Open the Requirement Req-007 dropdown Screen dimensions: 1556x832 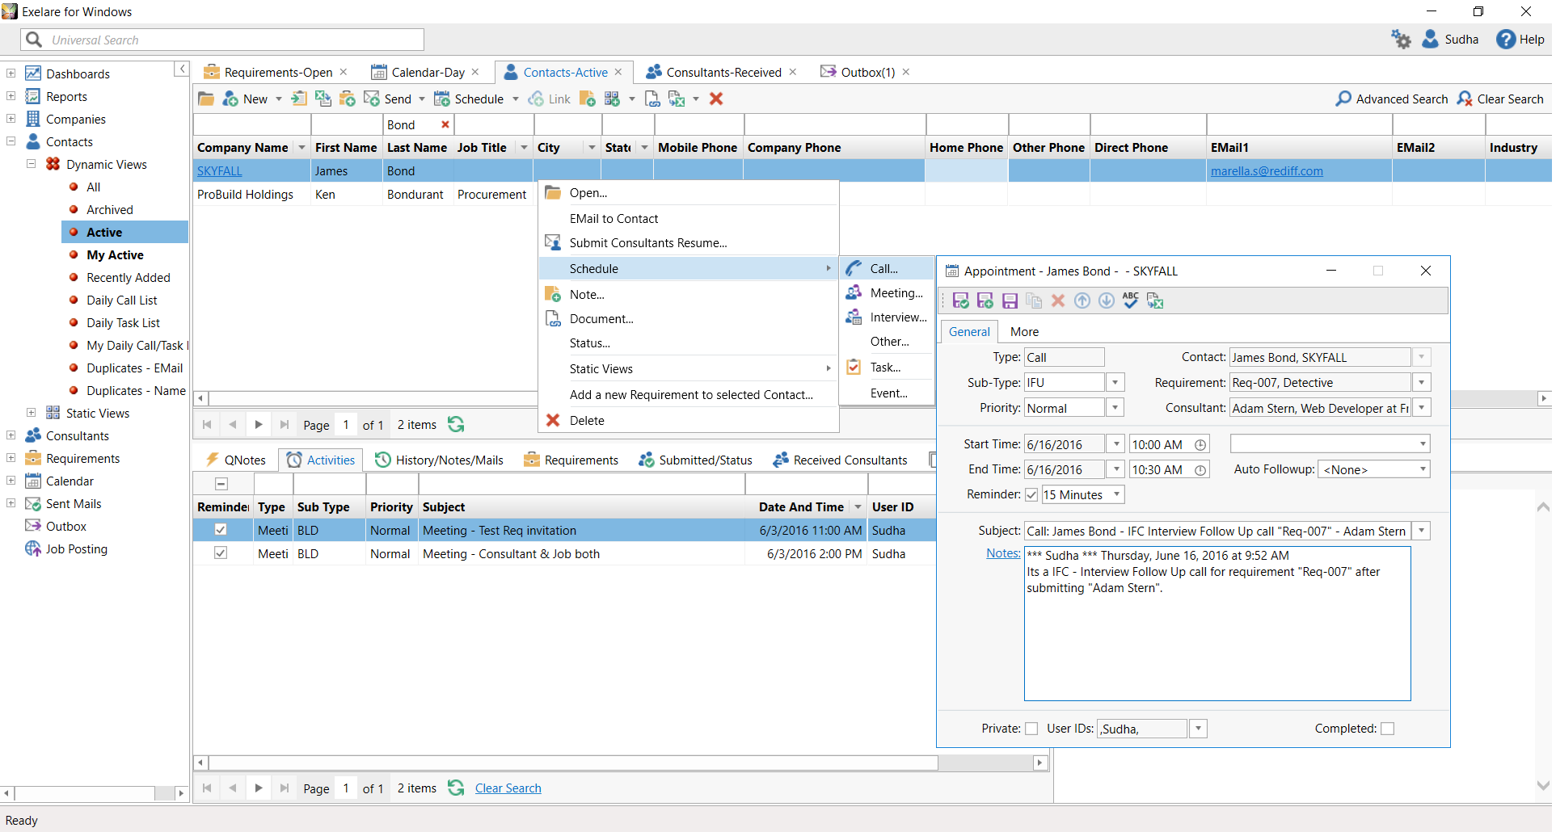[1422, 382]
